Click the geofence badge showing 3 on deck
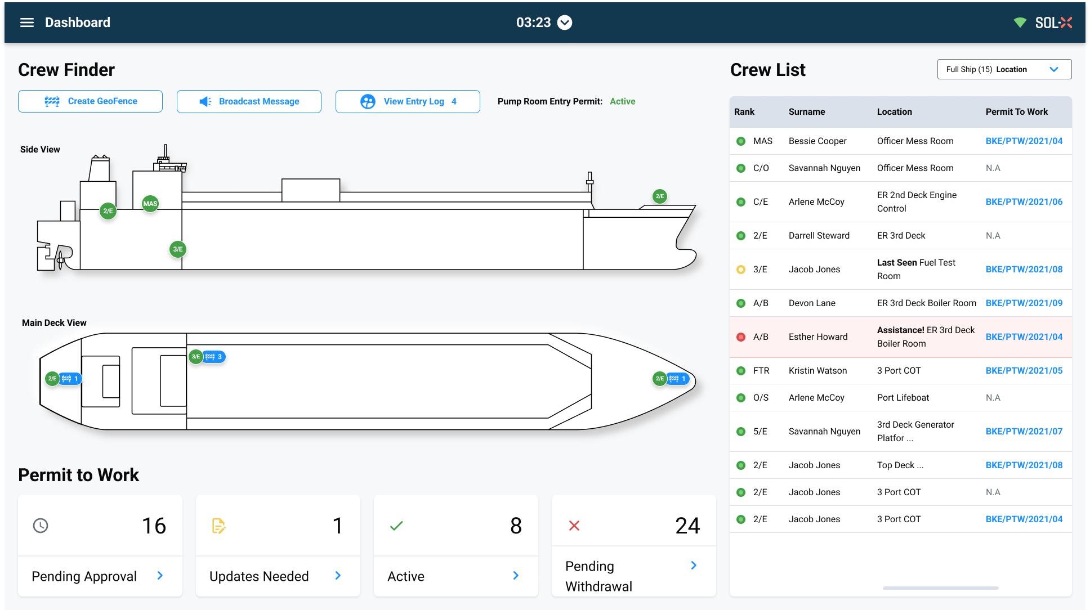Viewport: 1090px width, 610px height. (x=215, y=357)
